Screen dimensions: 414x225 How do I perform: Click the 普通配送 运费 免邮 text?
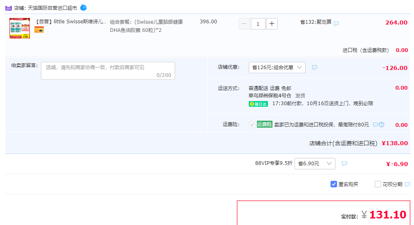click(x=270, y=88)
